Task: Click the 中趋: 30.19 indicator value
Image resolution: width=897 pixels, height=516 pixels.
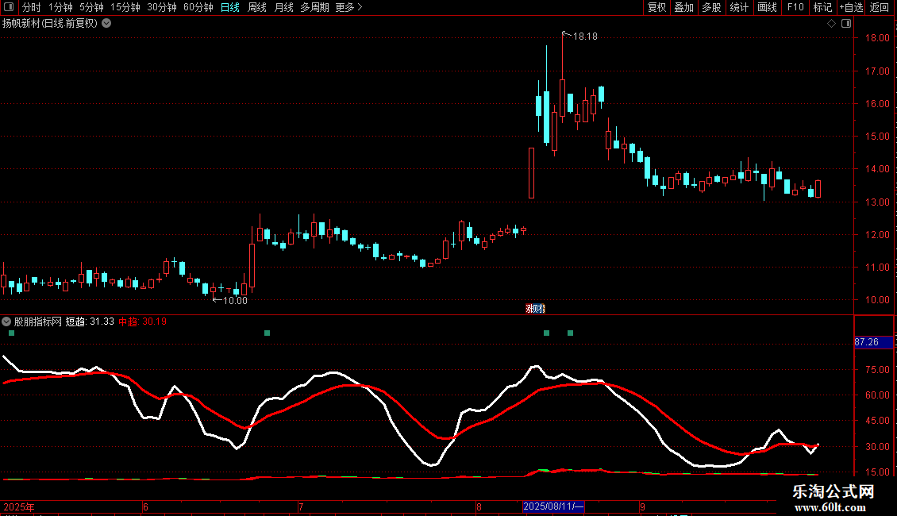Action: (142, 322)
